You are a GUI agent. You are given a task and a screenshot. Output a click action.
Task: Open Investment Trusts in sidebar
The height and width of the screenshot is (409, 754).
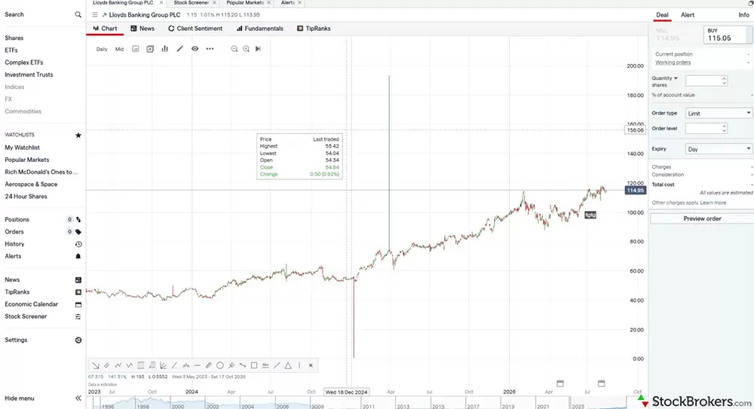pyautogui.click(x=29, y=75)
